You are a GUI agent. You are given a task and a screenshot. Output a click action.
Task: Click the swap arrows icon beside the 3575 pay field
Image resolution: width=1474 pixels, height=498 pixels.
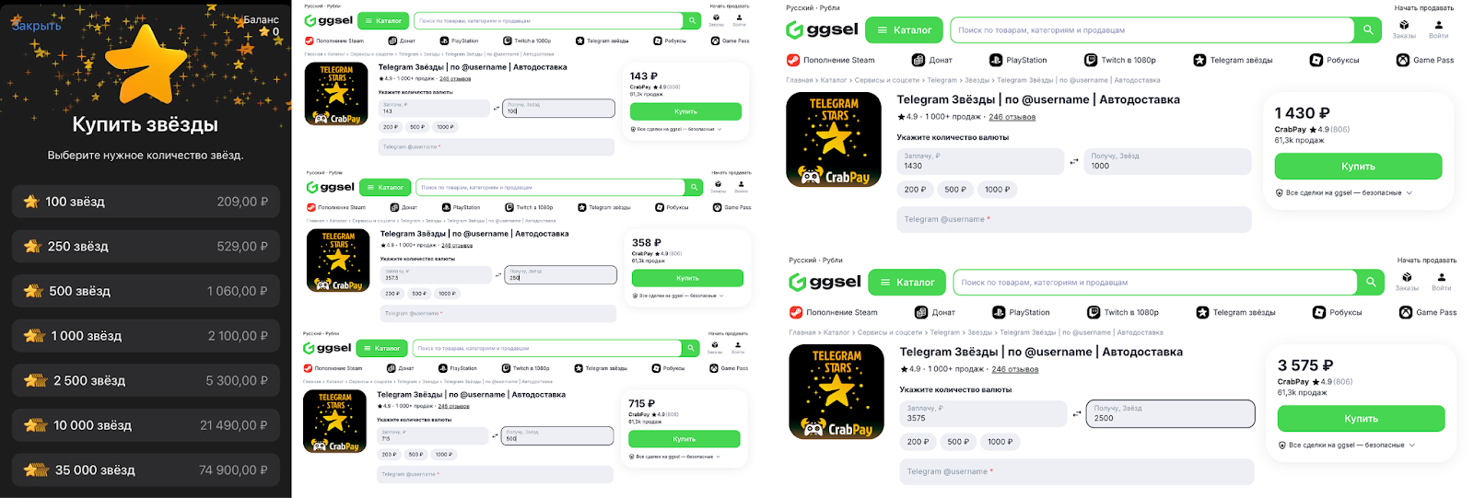tap(1077, 414)
